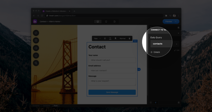Open the browser profile avatar
This screenshot has height=112, width=212.
tap(174, 16)
